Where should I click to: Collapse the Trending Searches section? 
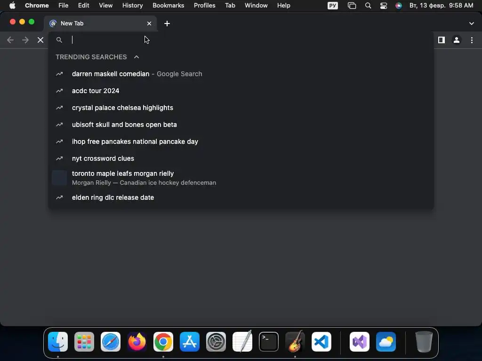pos(137,57)
